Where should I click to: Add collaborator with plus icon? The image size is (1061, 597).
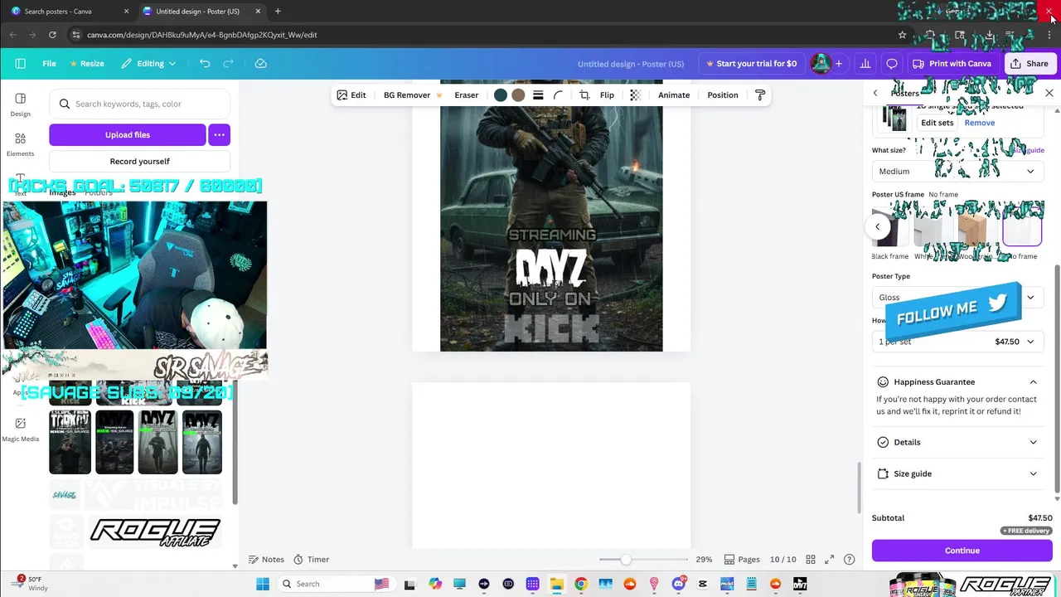(x=839, y=64)
